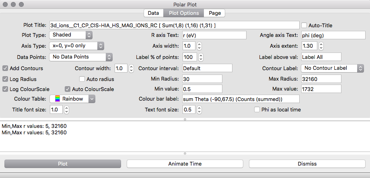Image resolution: width=370 pixels, height=178 pixels.
Task: Enable the Auto-Title checkbox
Action: click(304, 25)
